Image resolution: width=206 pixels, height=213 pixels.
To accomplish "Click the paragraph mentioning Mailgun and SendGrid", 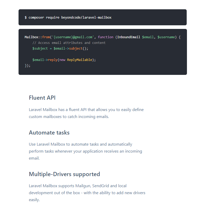I will tap(87, 193).
